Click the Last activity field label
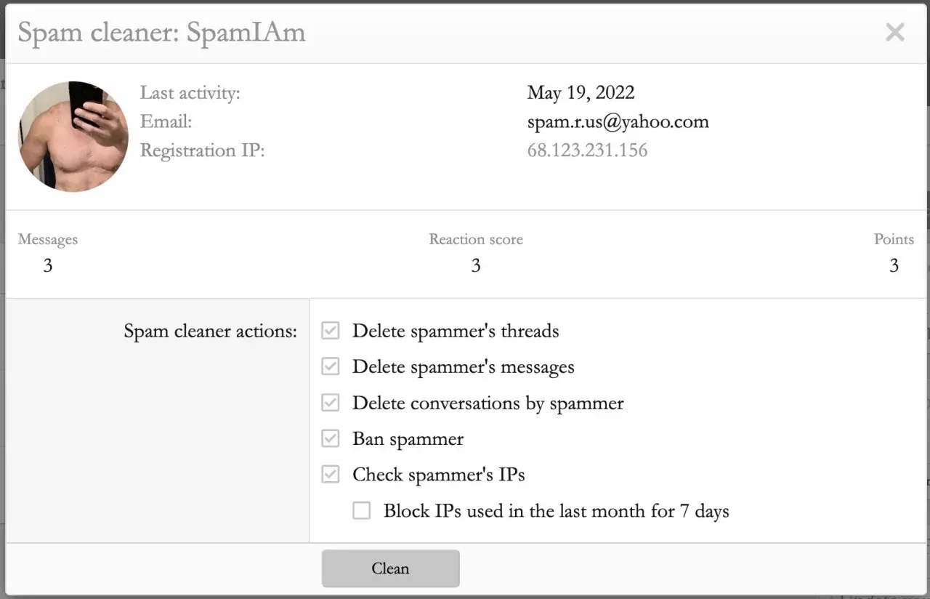Image resolution: width=930 pixels, height=599 pixels. pyautogui.click(x=190, y=93)
